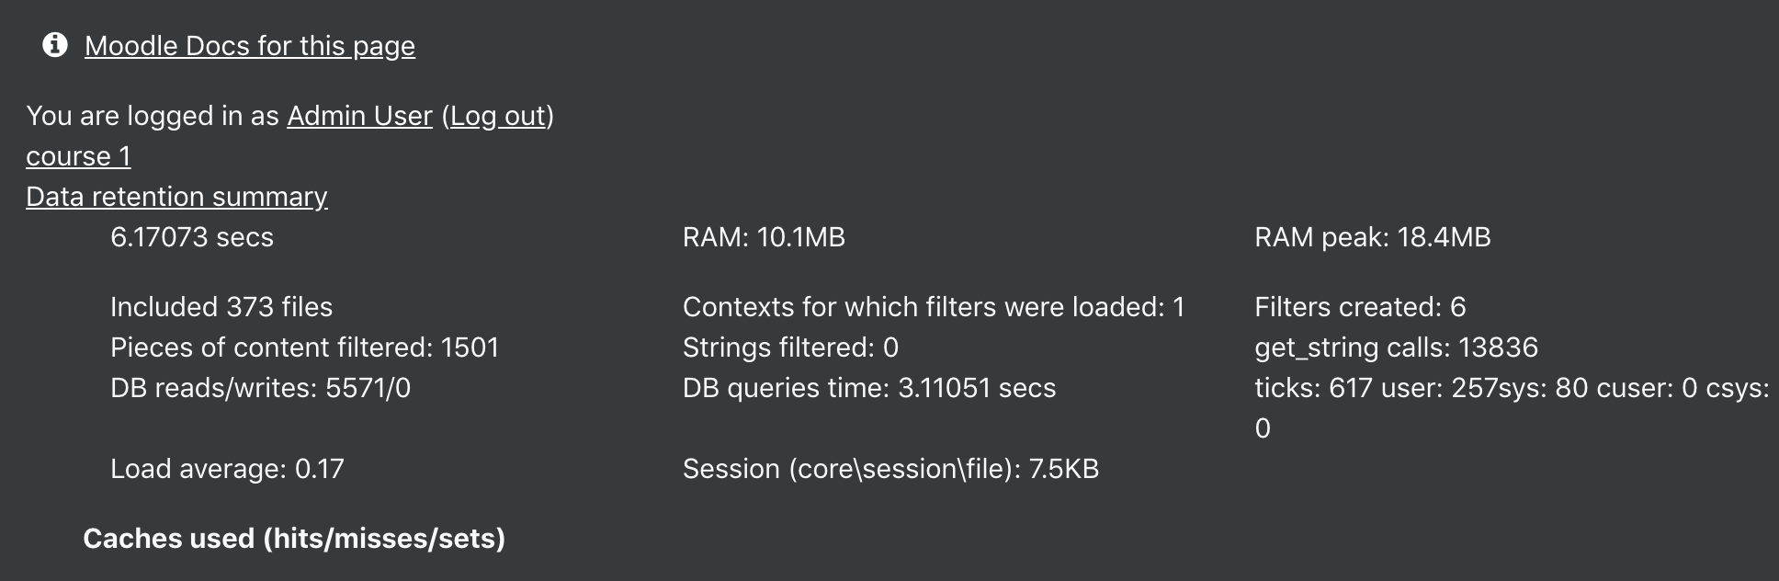Open the Admin User profile link
Image resolution: width=1779 pixels, height=581 pixels.
359,116
